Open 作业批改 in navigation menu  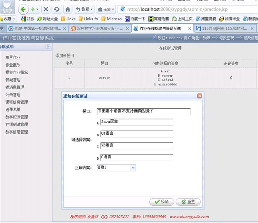(x=13, y=65)
